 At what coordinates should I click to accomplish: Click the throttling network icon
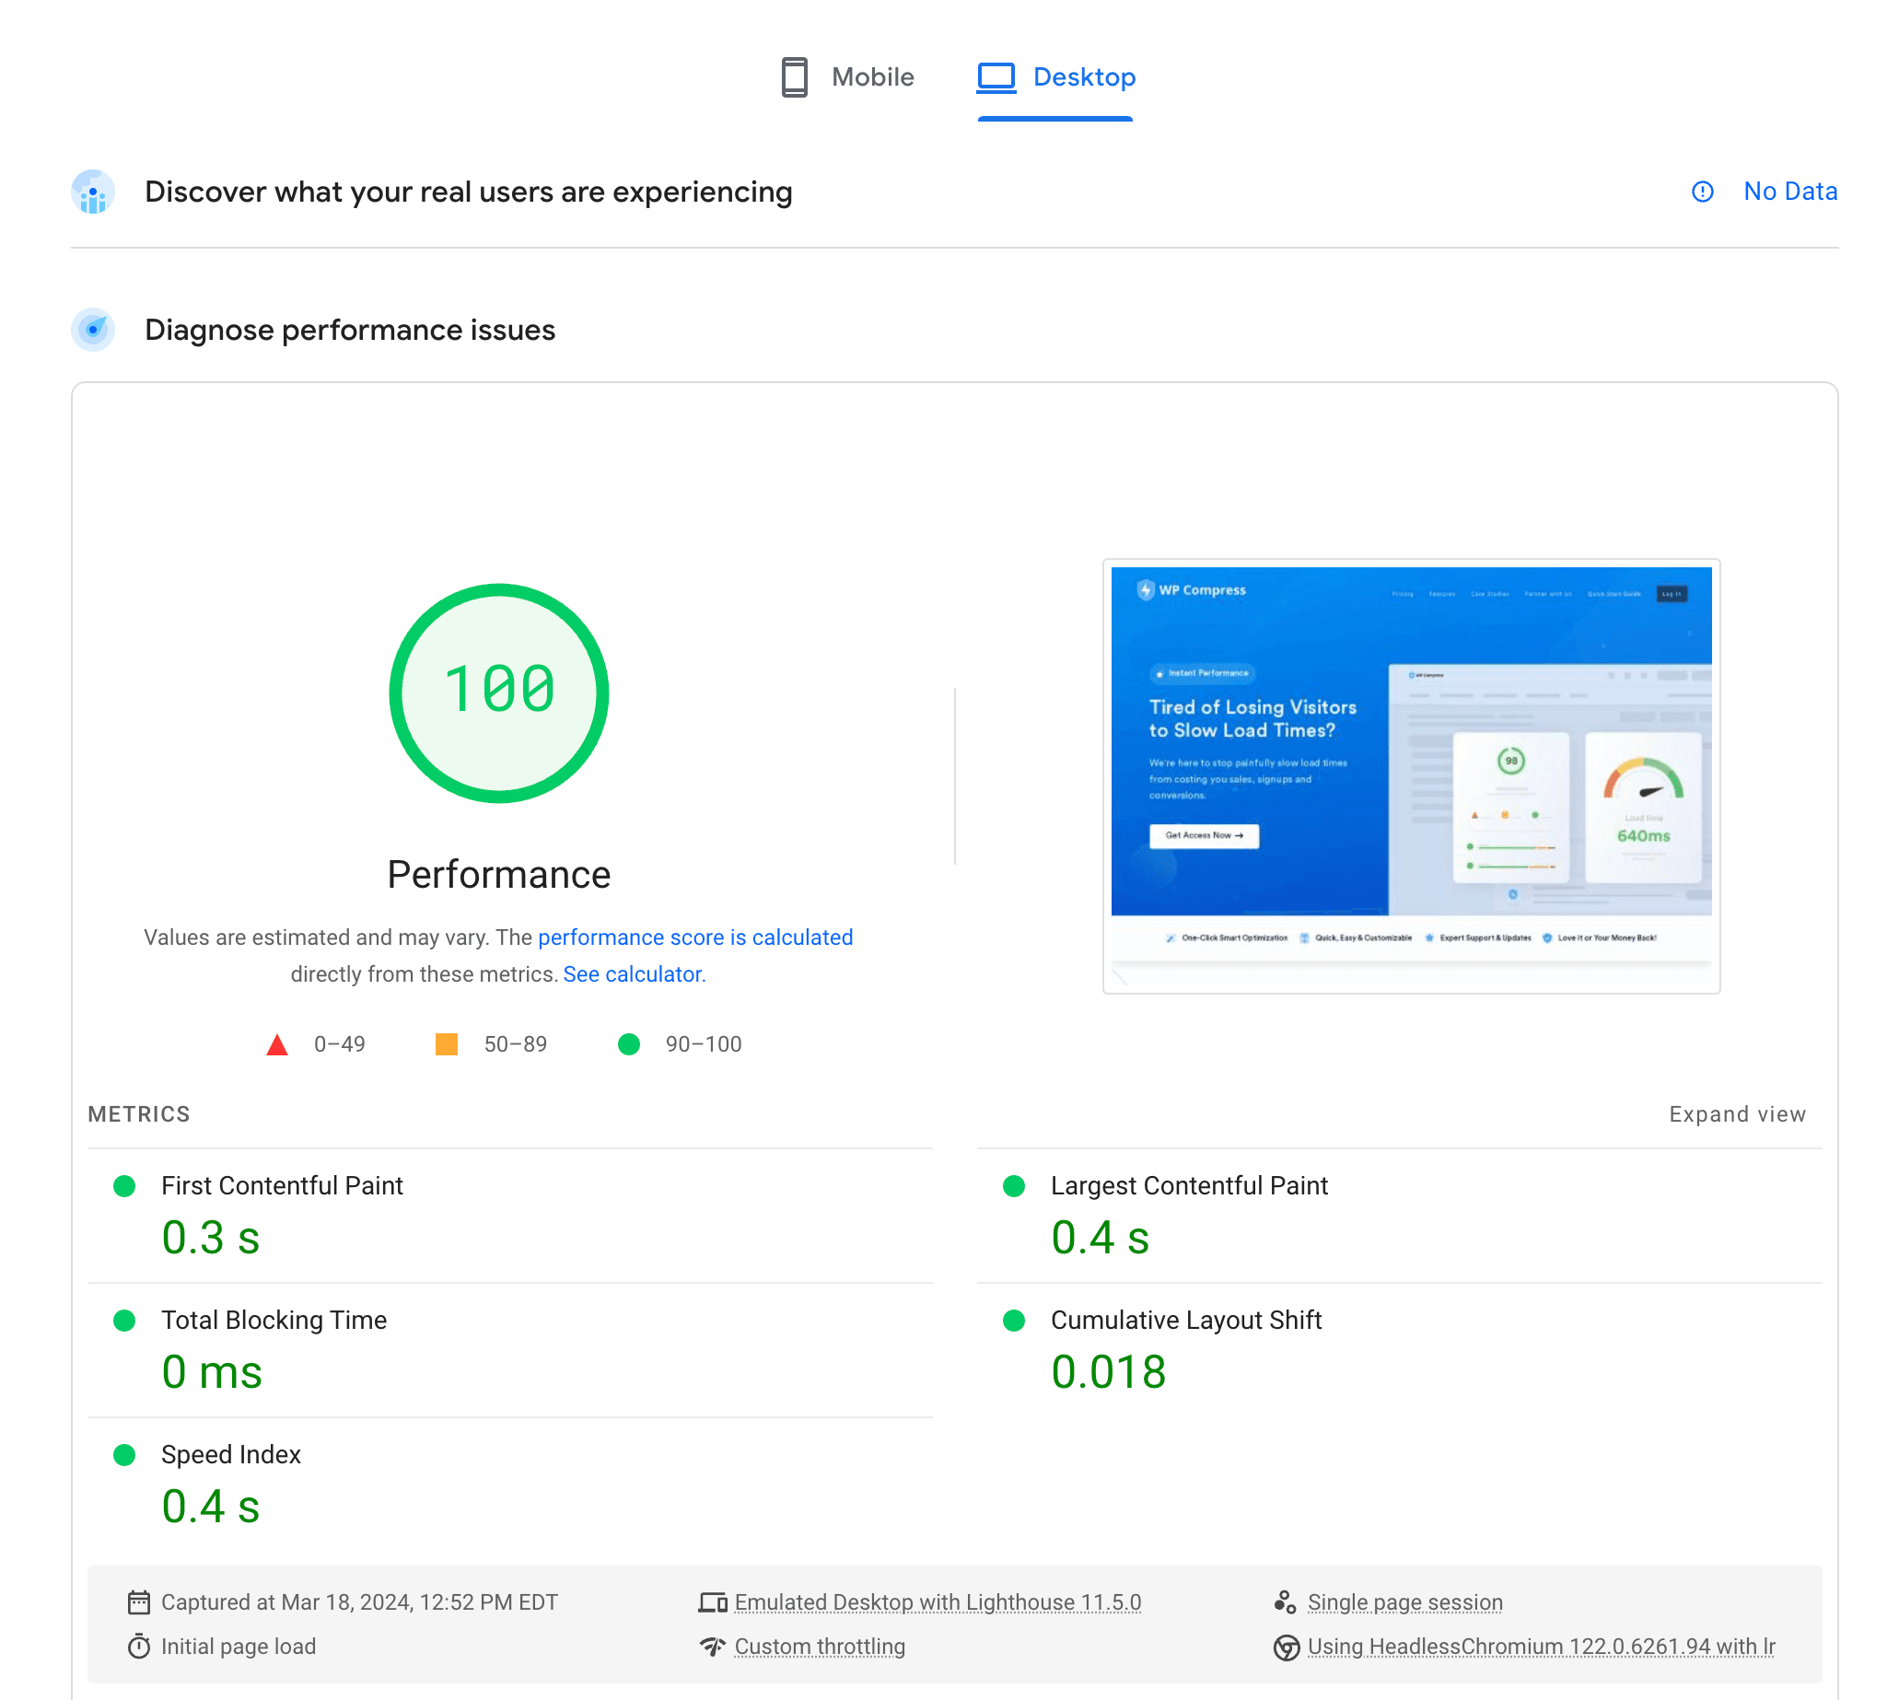click(713, 1646)
